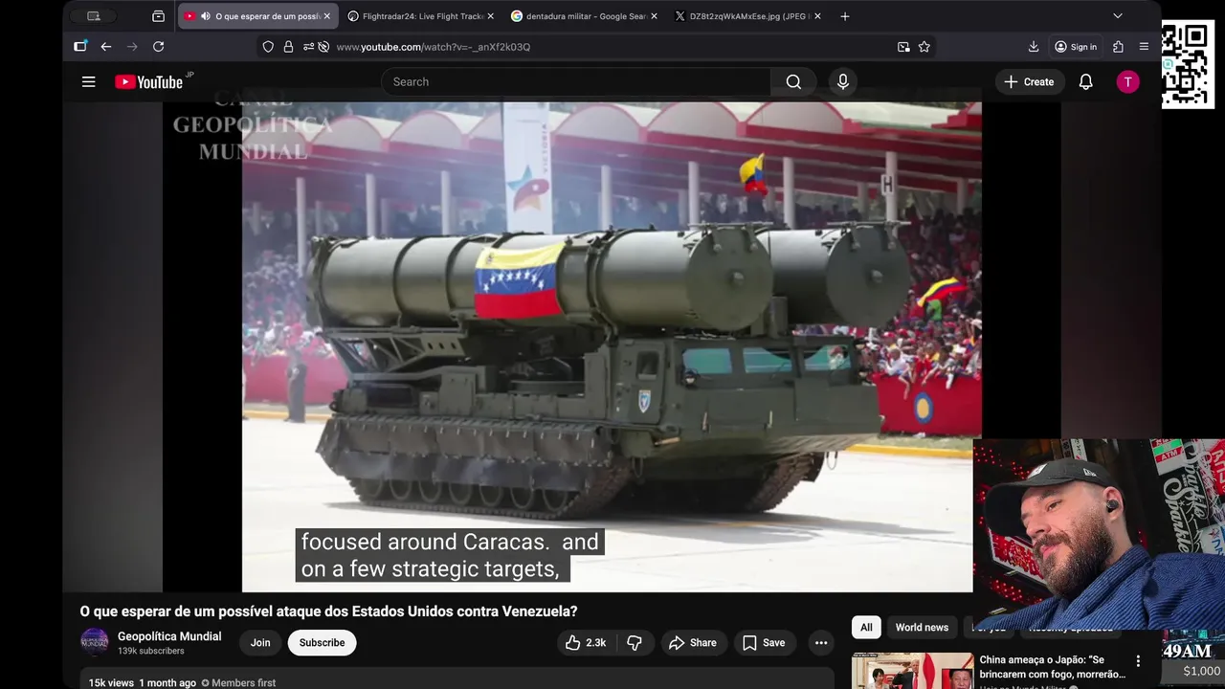Open China ameaça o Japão thumbnail
Screen dimensions: 1225x689
click(x=913, y=671)
